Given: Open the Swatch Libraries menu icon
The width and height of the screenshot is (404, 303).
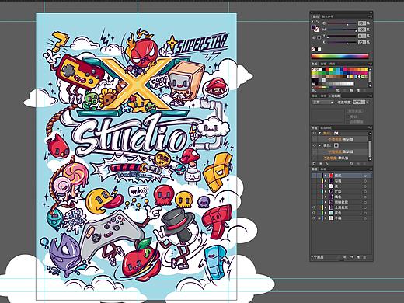Looking at the screenshot, I should coord(313,90).
